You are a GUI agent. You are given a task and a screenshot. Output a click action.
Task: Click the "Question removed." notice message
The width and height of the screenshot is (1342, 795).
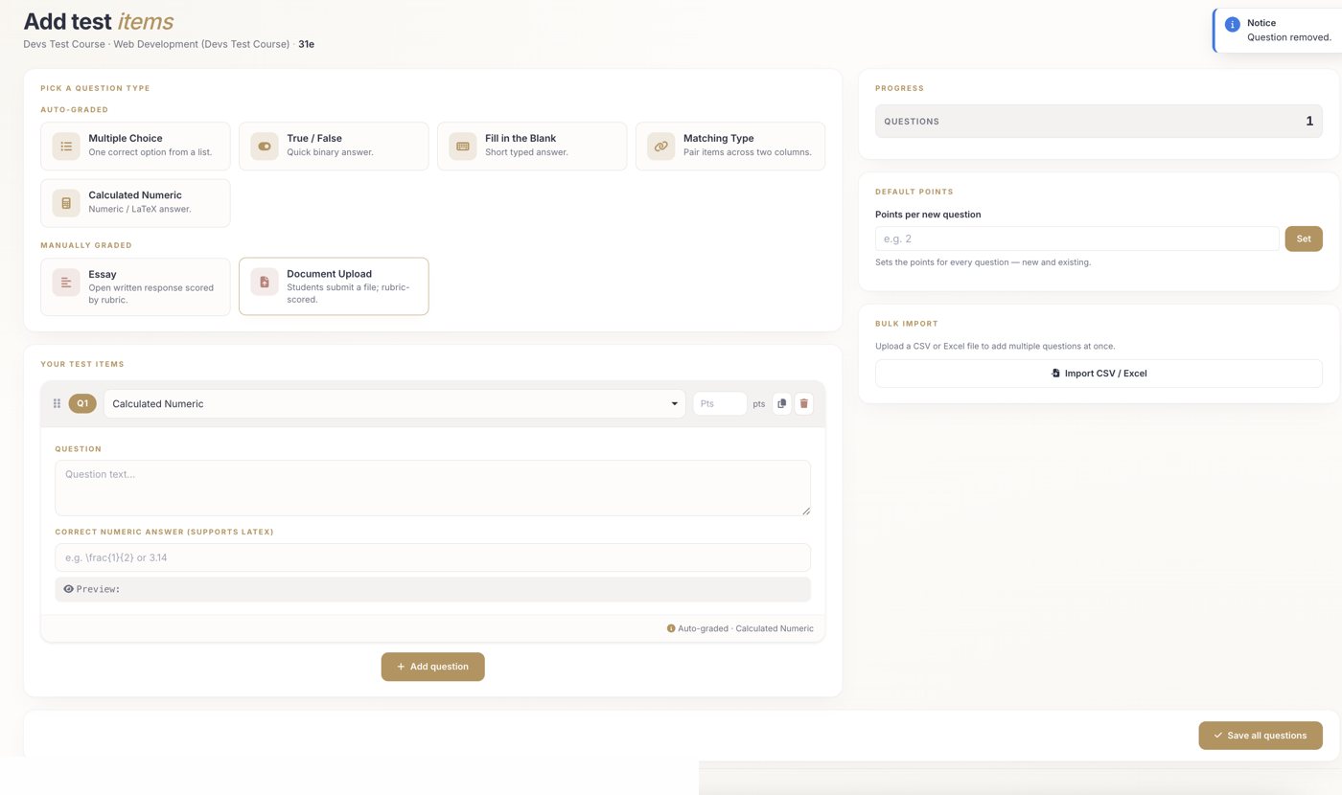(1289, 37)
